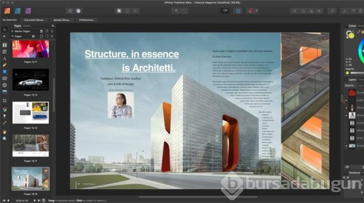Select the Picture Frame Rectangle tool
This screenshot has height=203, width=364.
[4, 79]
